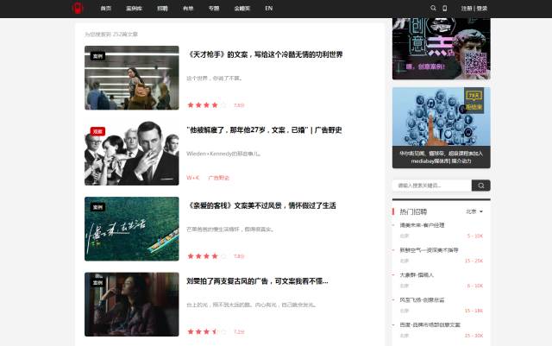Open article 《亲爱的客栈》文案美不过风景
The height and width of the screenshot is (346, 552).
pyautogui.click(x=261, y=205)
